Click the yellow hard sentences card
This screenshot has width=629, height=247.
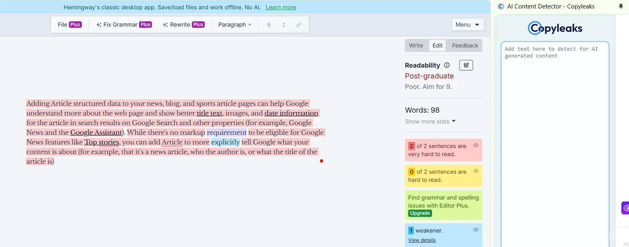coord(443,176)
